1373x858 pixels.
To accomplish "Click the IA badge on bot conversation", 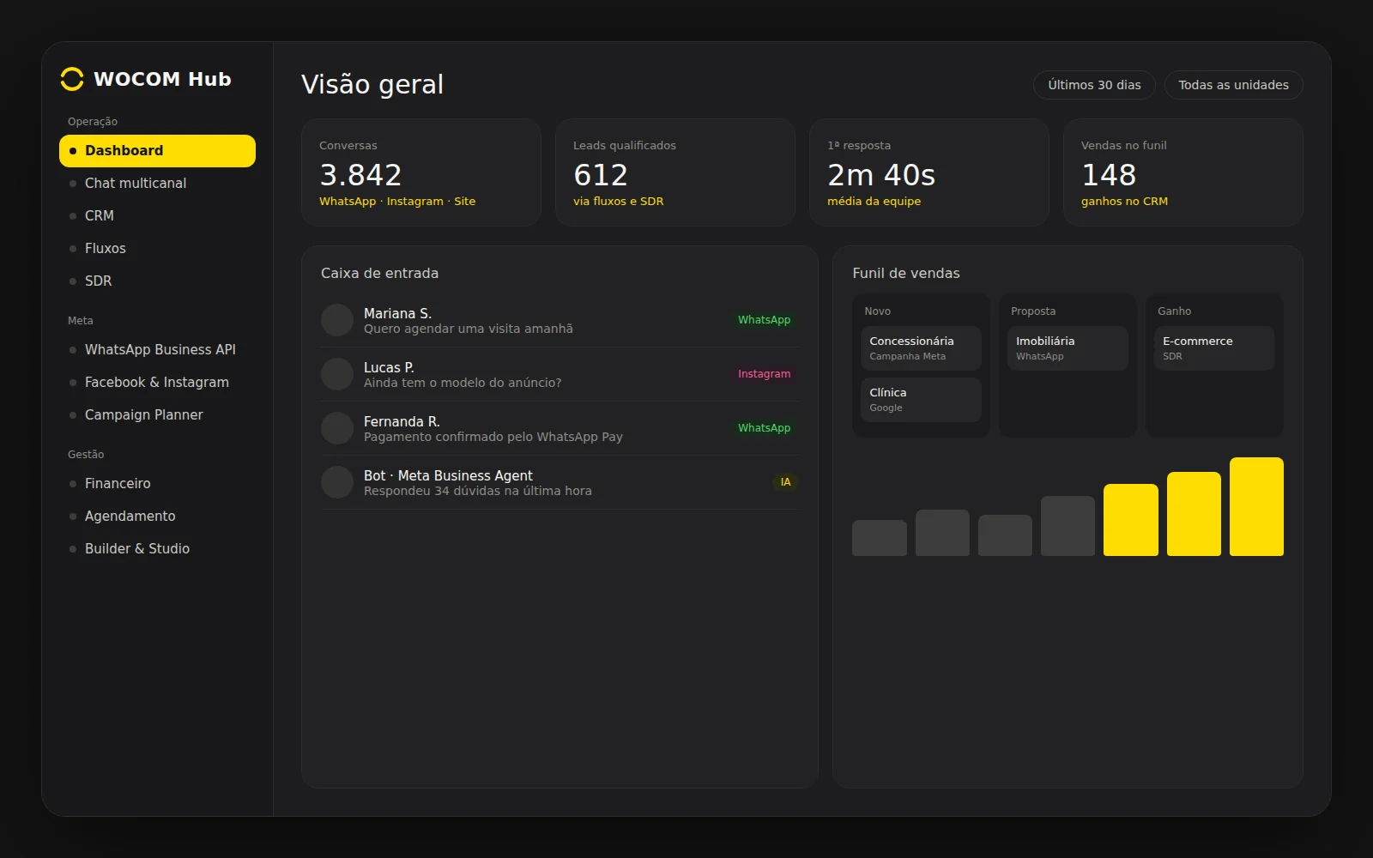I will [785, 482].
